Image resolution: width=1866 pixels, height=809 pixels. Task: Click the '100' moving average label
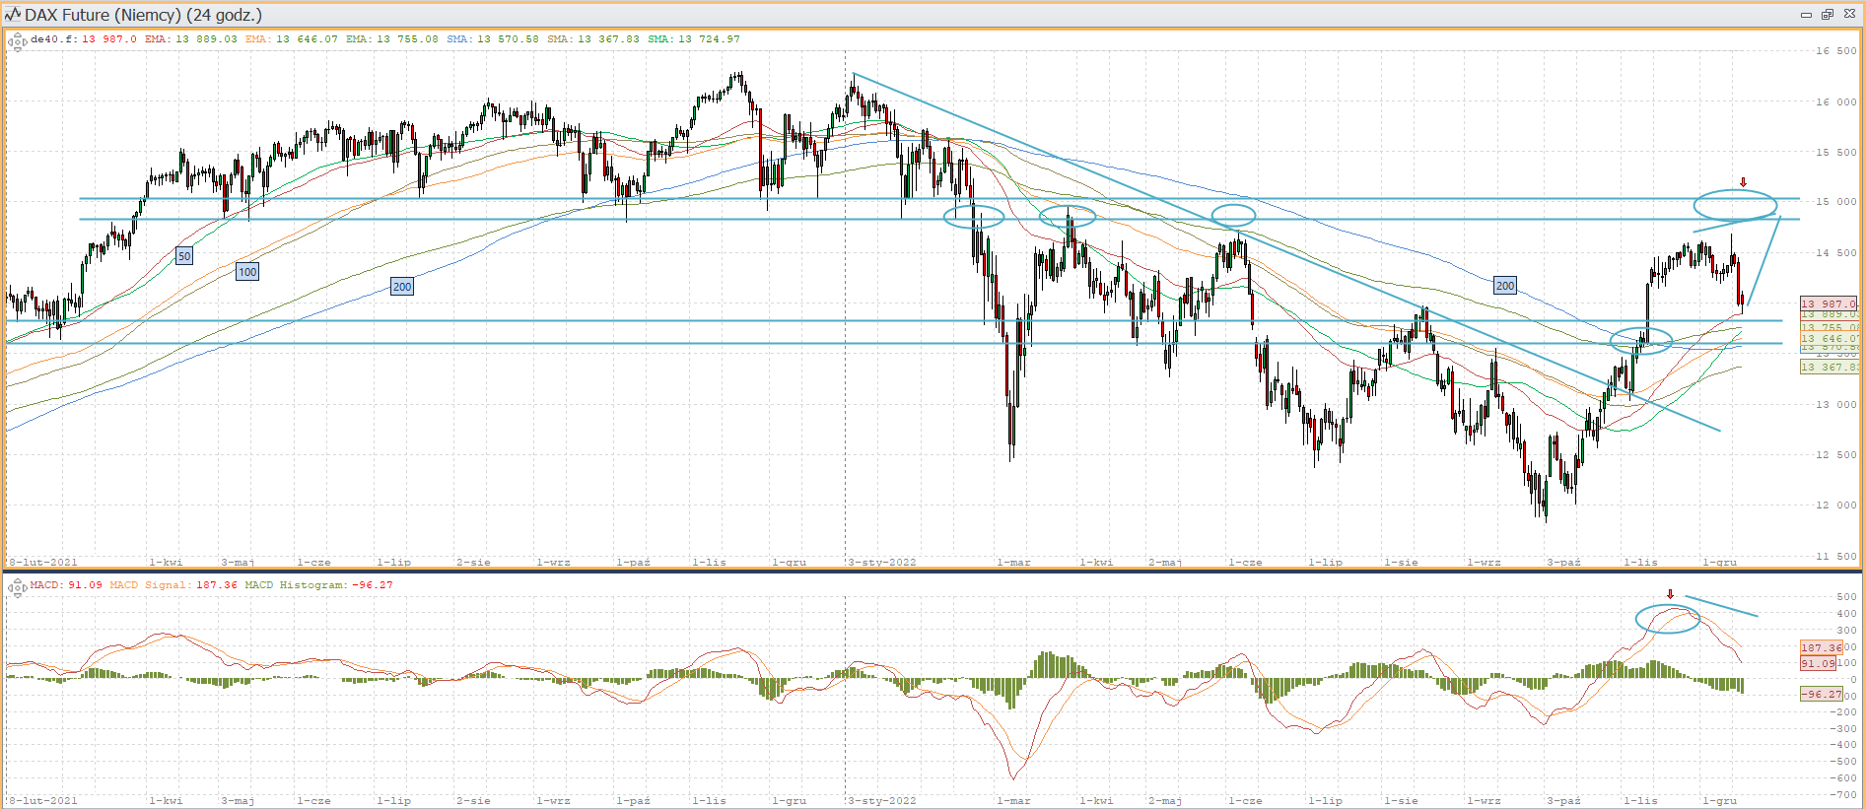click(x=247, y=272)
